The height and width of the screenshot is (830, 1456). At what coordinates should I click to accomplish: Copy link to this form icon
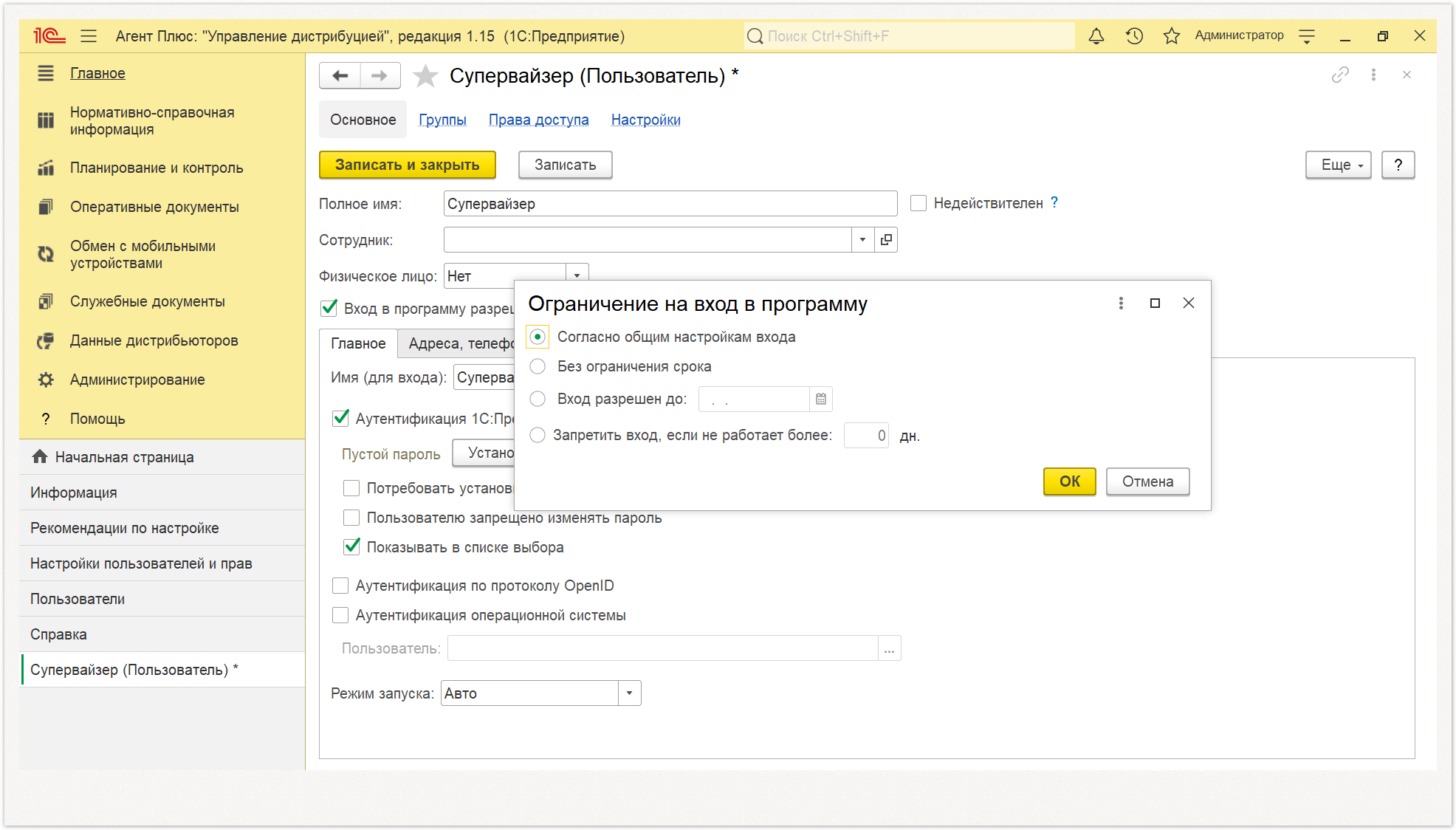[x=1340, y=75]
